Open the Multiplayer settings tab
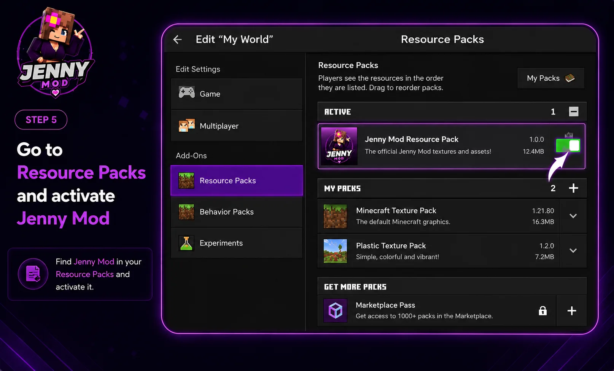 pyautogui.click(x=237, y=126)
